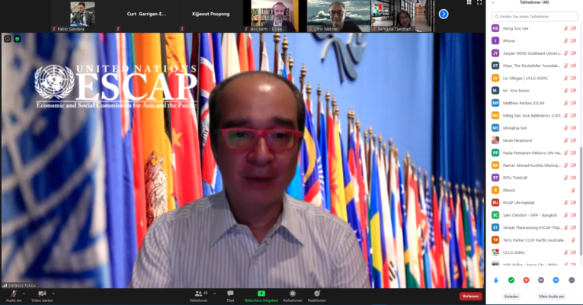The width and height of the screenshot is (583, 305).
Task: Click Einladen invite button
Action: pyautogui.click(x=511, y=297)
